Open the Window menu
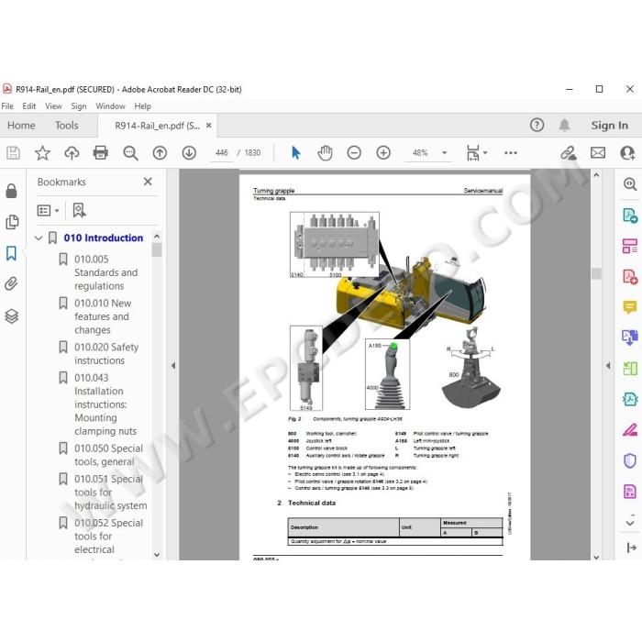The image size is (642, 642). pyautogui.click(x=110, y=106)
